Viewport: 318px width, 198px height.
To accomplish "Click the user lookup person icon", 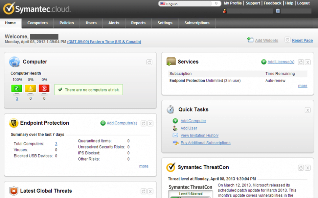I will (225, 10).
